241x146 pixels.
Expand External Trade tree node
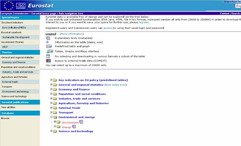tap(51, 108)
